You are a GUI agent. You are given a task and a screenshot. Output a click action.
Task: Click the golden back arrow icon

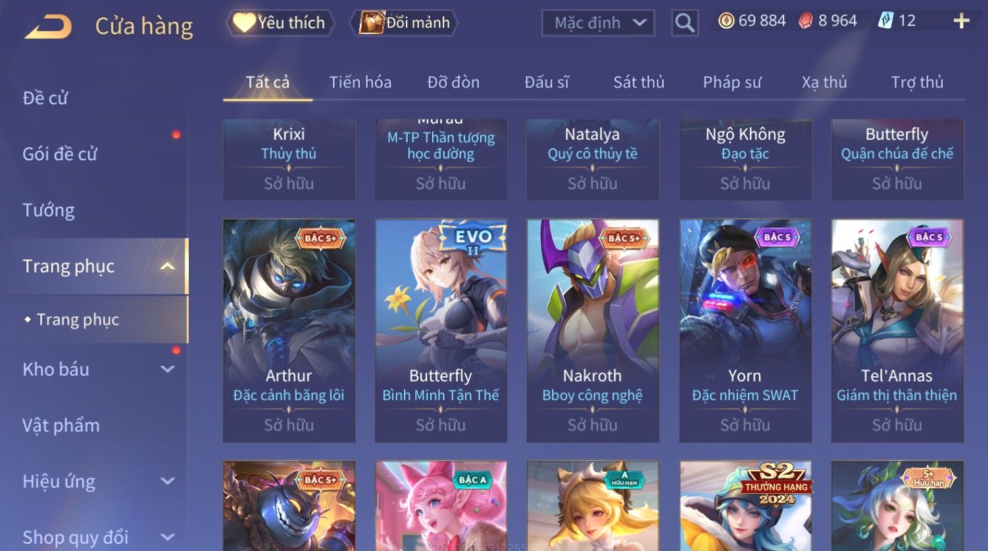tap(48, 26)
